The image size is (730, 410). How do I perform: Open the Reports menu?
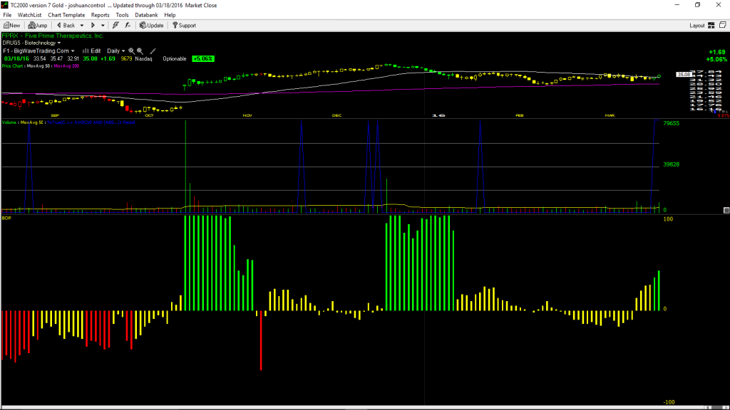tap(100, 15)
